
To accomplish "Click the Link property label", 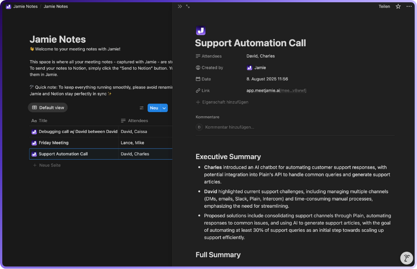I will pyautogui.click(x=203, y=90).
